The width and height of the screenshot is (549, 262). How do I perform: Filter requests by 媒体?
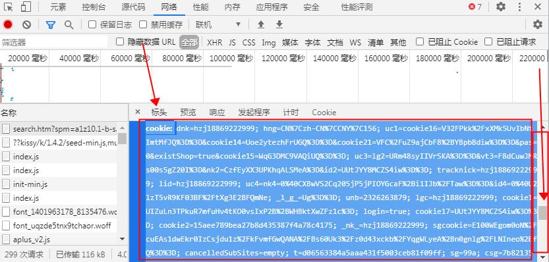pos(290,43)
